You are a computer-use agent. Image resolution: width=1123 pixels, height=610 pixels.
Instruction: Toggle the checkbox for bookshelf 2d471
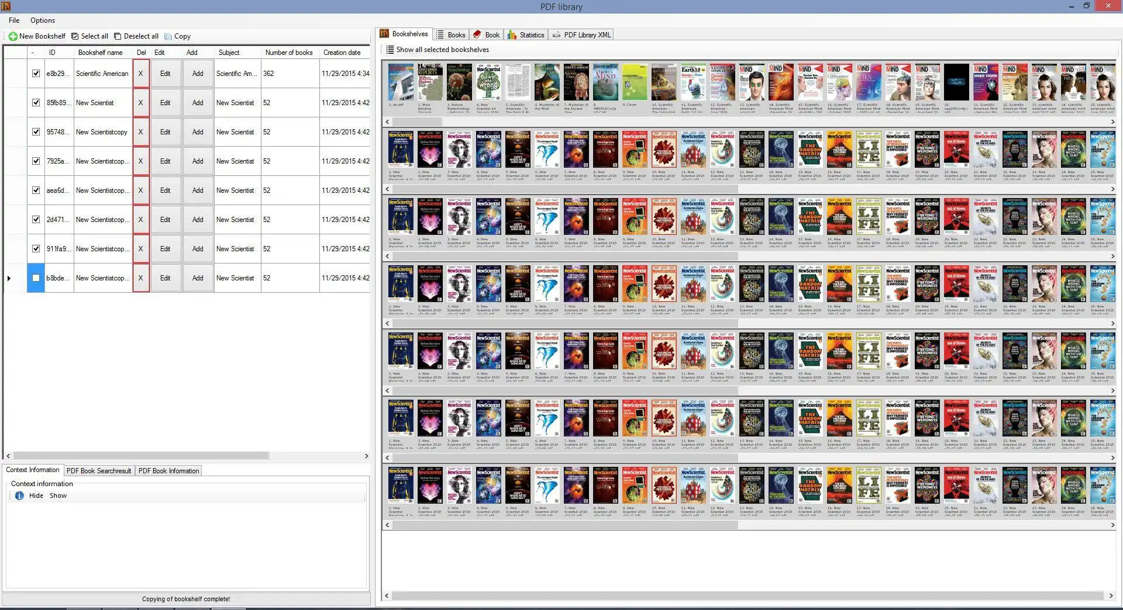tap(36, 220)
